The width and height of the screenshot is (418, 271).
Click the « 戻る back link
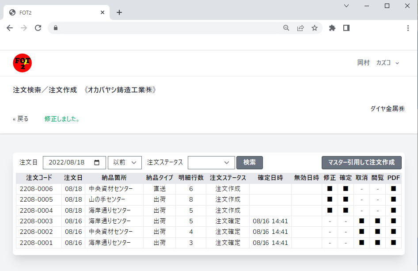(21, 119)
